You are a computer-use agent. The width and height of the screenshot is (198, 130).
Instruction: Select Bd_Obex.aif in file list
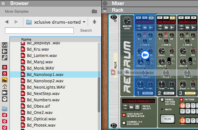(54, 106)
